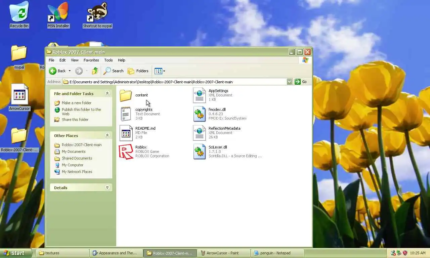This screenshot has height=258, width=430.
Task: Open the Views button menu
Action: click(x=160, y=71)
